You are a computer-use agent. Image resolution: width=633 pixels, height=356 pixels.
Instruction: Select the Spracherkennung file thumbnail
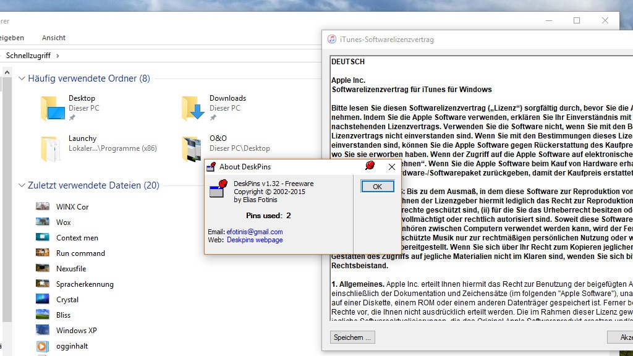click(43, 284)
